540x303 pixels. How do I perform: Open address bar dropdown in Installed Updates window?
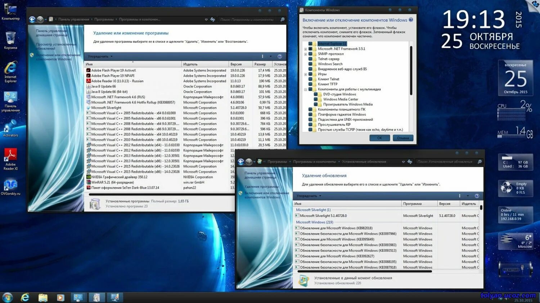point(403,162)
